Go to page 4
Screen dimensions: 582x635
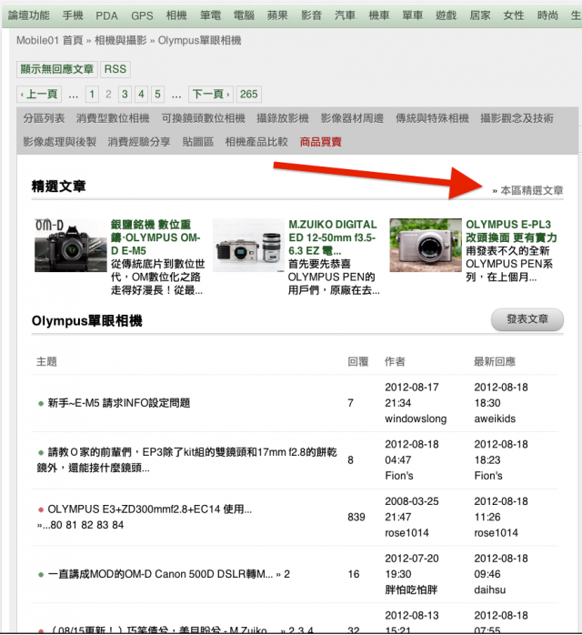[141, 95]
